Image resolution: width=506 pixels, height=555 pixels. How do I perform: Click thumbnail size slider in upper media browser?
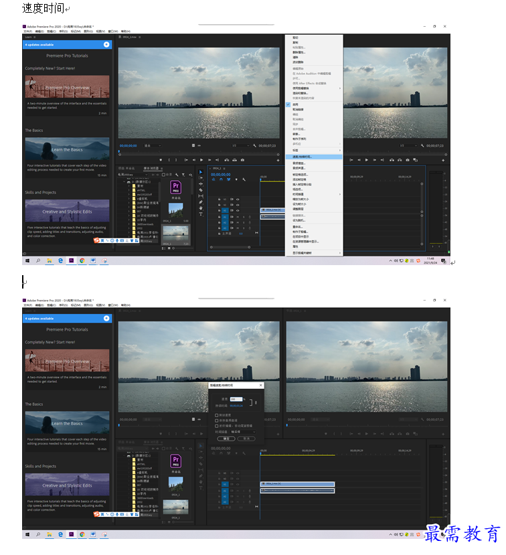(183, 248)
